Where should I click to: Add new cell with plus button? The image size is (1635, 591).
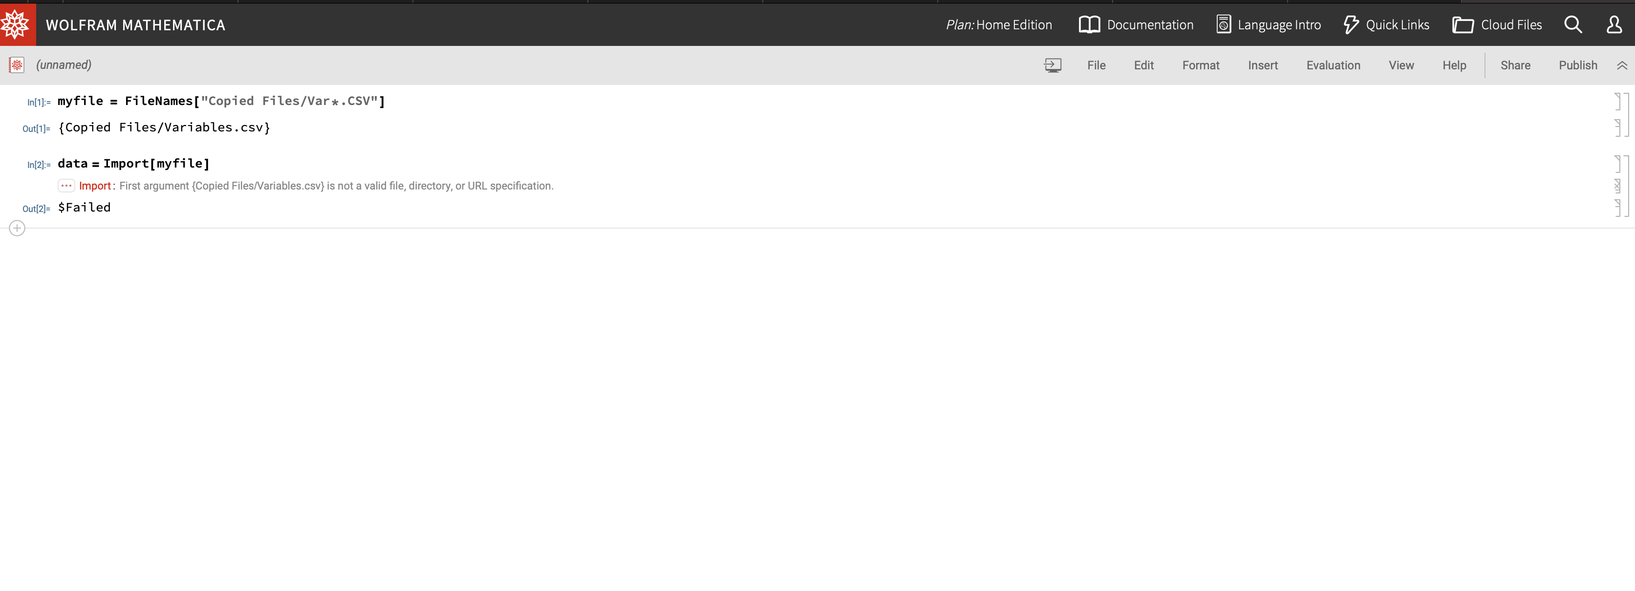point(17,228)
